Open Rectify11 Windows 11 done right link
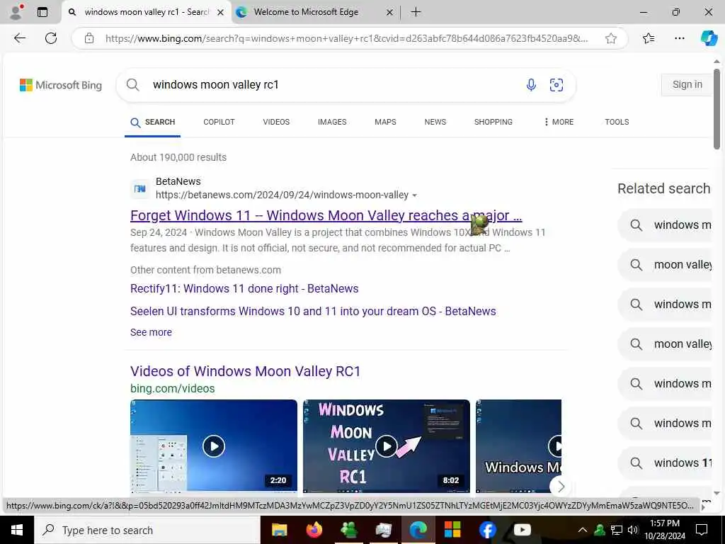The width and height of the screenshot is (725, 544). pos(244,289)
